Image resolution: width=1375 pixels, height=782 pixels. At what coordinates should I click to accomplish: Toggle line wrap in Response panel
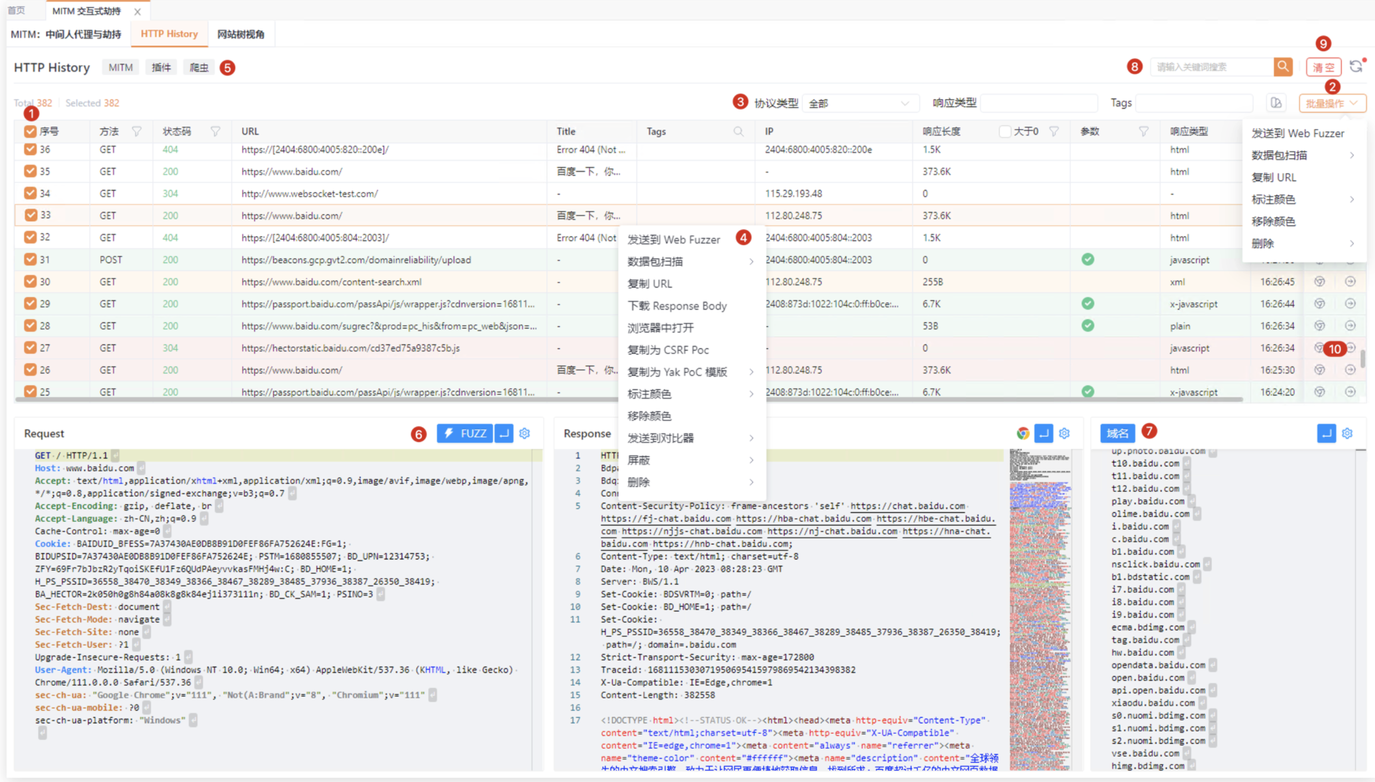click(1044, 434)
